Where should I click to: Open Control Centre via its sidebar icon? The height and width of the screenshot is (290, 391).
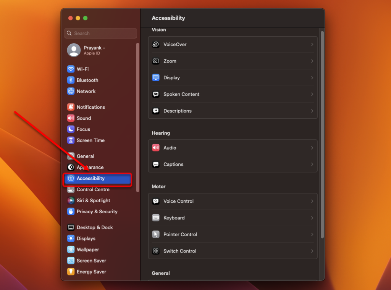click(x=71, y=190)
